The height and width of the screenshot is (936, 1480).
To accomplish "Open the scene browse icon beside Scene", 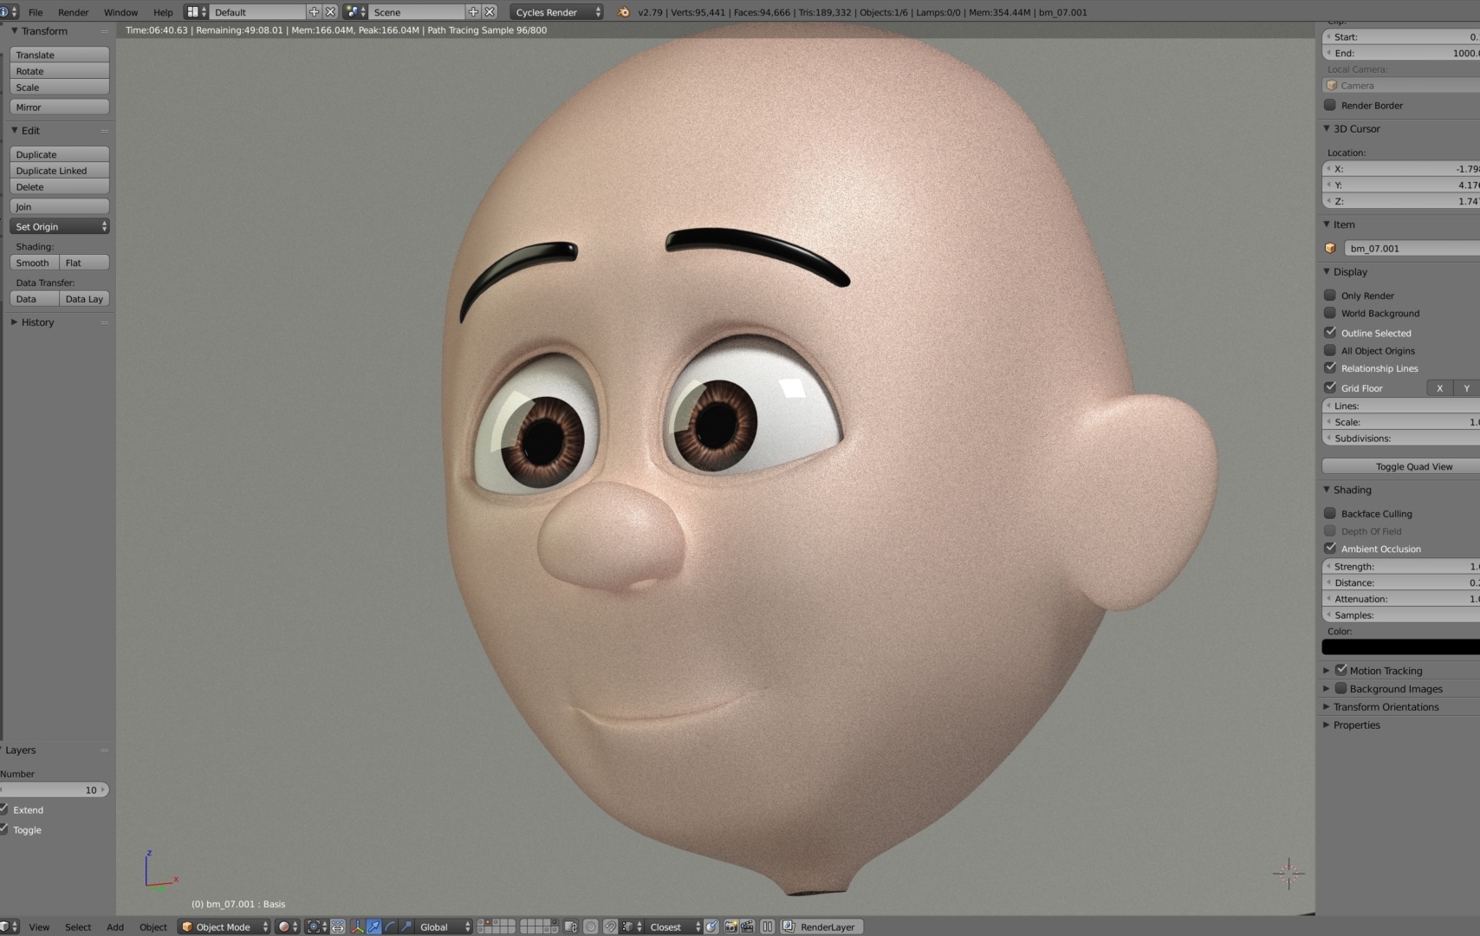I will [355, 12].
